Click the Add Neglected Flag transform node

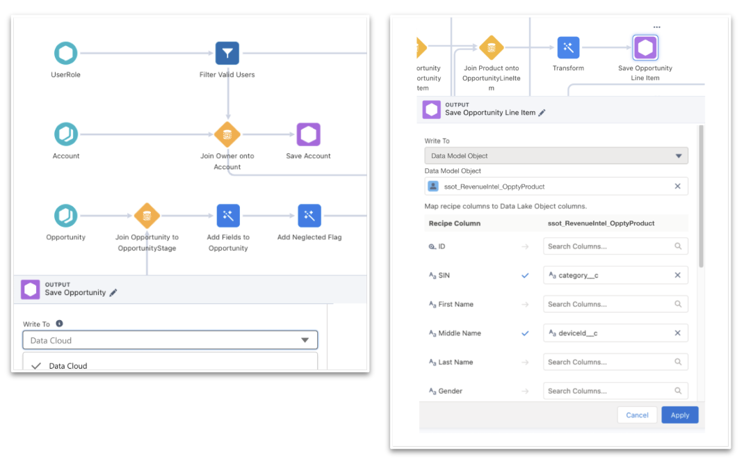tap(309, 216)
